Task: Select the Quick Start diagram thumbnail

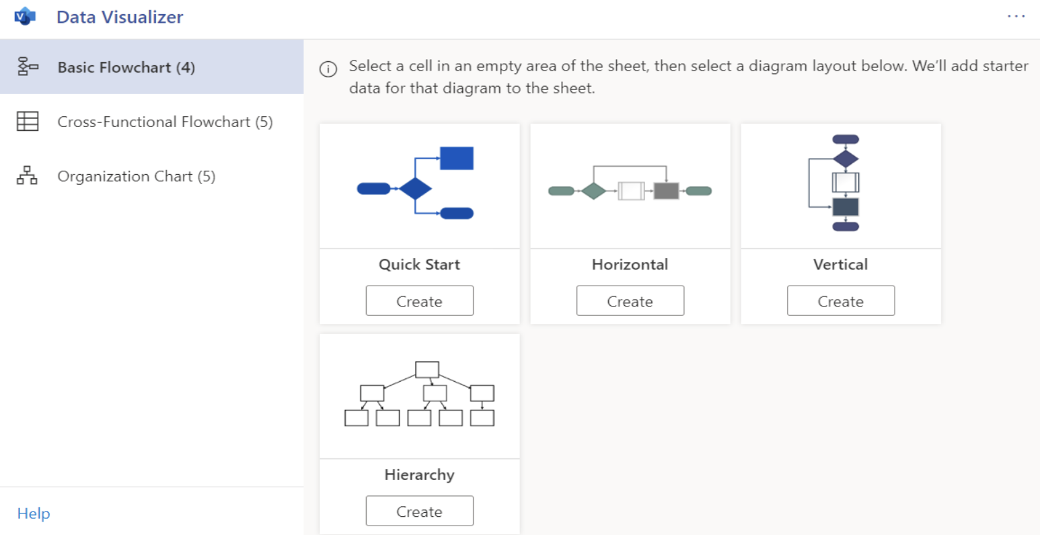Action: (x=419, y=185)
